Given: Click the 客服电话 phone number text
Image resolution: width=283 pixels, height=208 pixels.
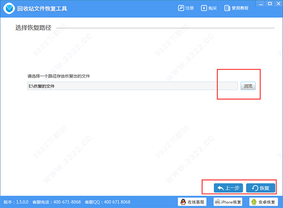Looking at the screenshot, I should click(57, 202).
